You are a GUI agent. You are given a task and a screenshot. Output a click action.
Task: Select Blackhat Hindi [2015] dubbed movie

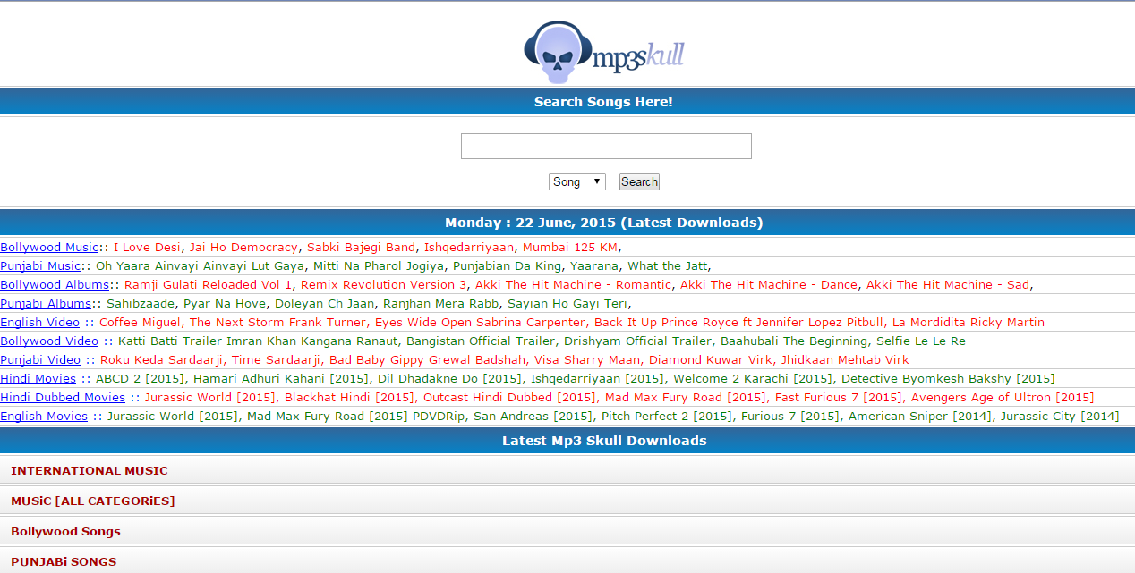(x=349, y=397)
